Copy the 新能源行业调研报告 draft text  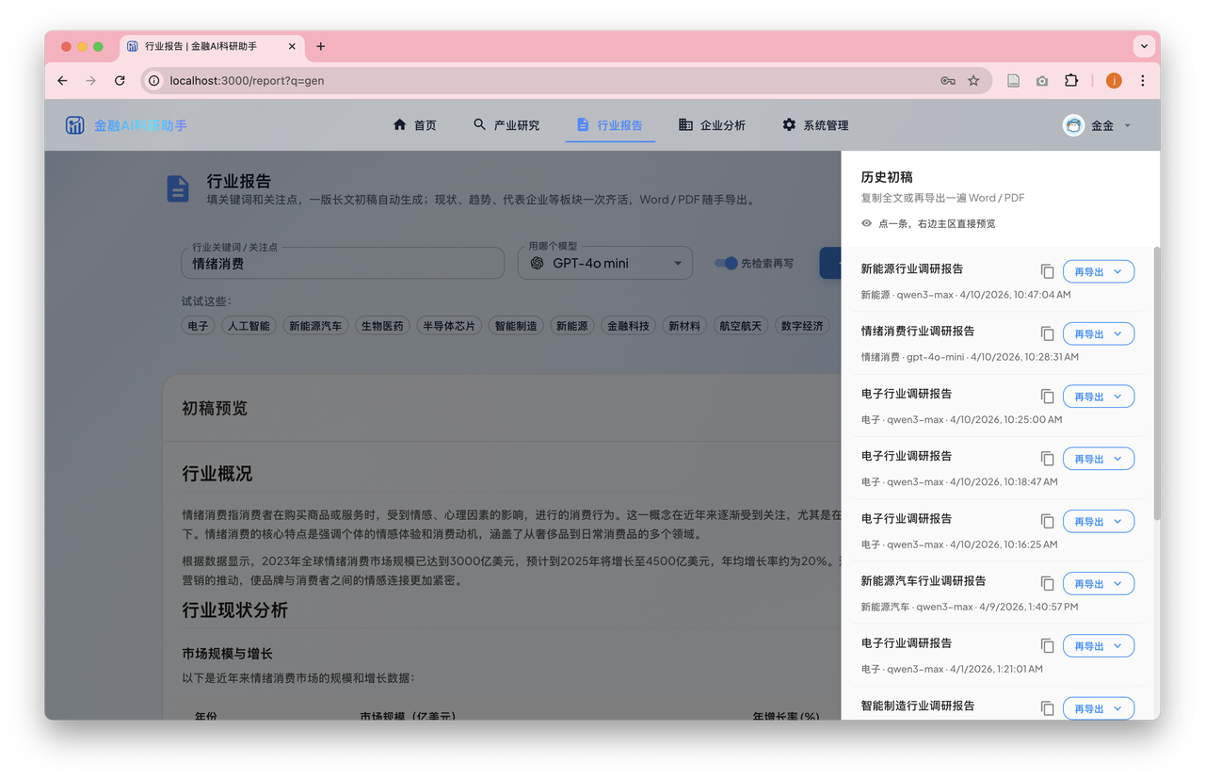1047,271
